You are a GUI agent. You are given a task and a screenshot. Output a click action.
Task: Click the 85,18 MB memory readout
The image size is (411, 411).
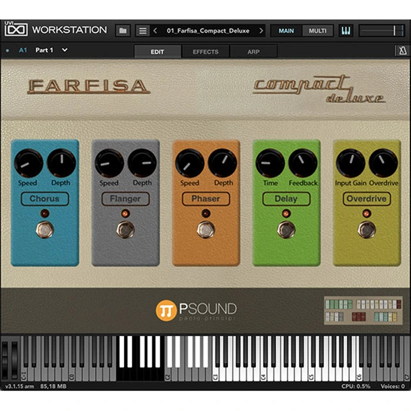pos(53,386)
